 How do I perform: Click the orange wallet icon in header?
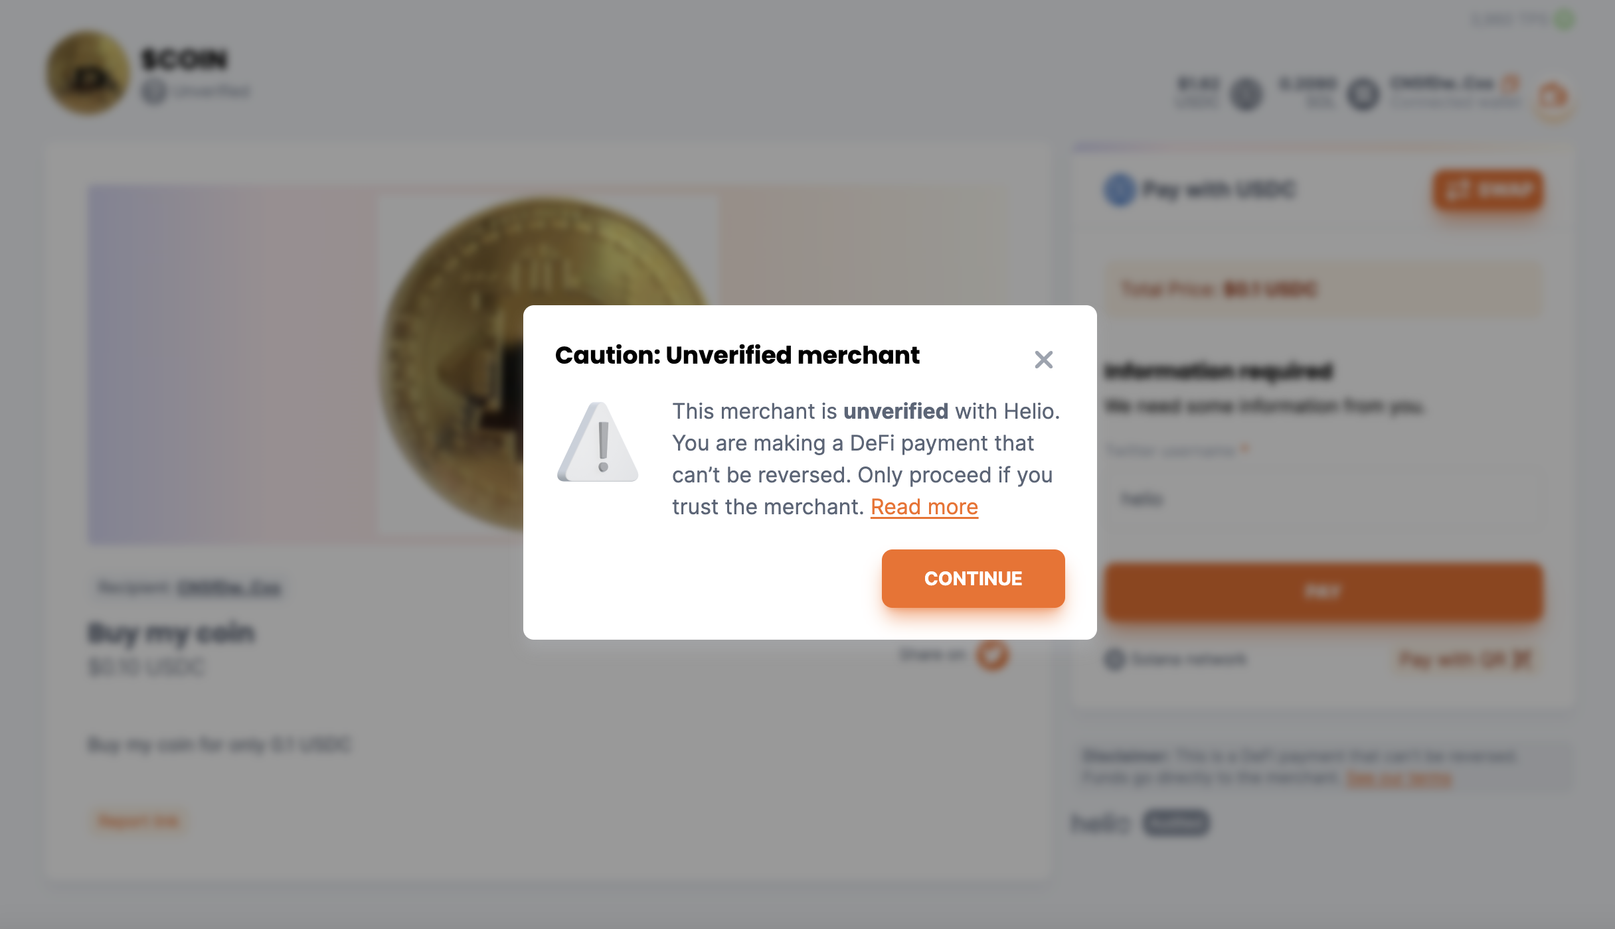click(1553, 98)
